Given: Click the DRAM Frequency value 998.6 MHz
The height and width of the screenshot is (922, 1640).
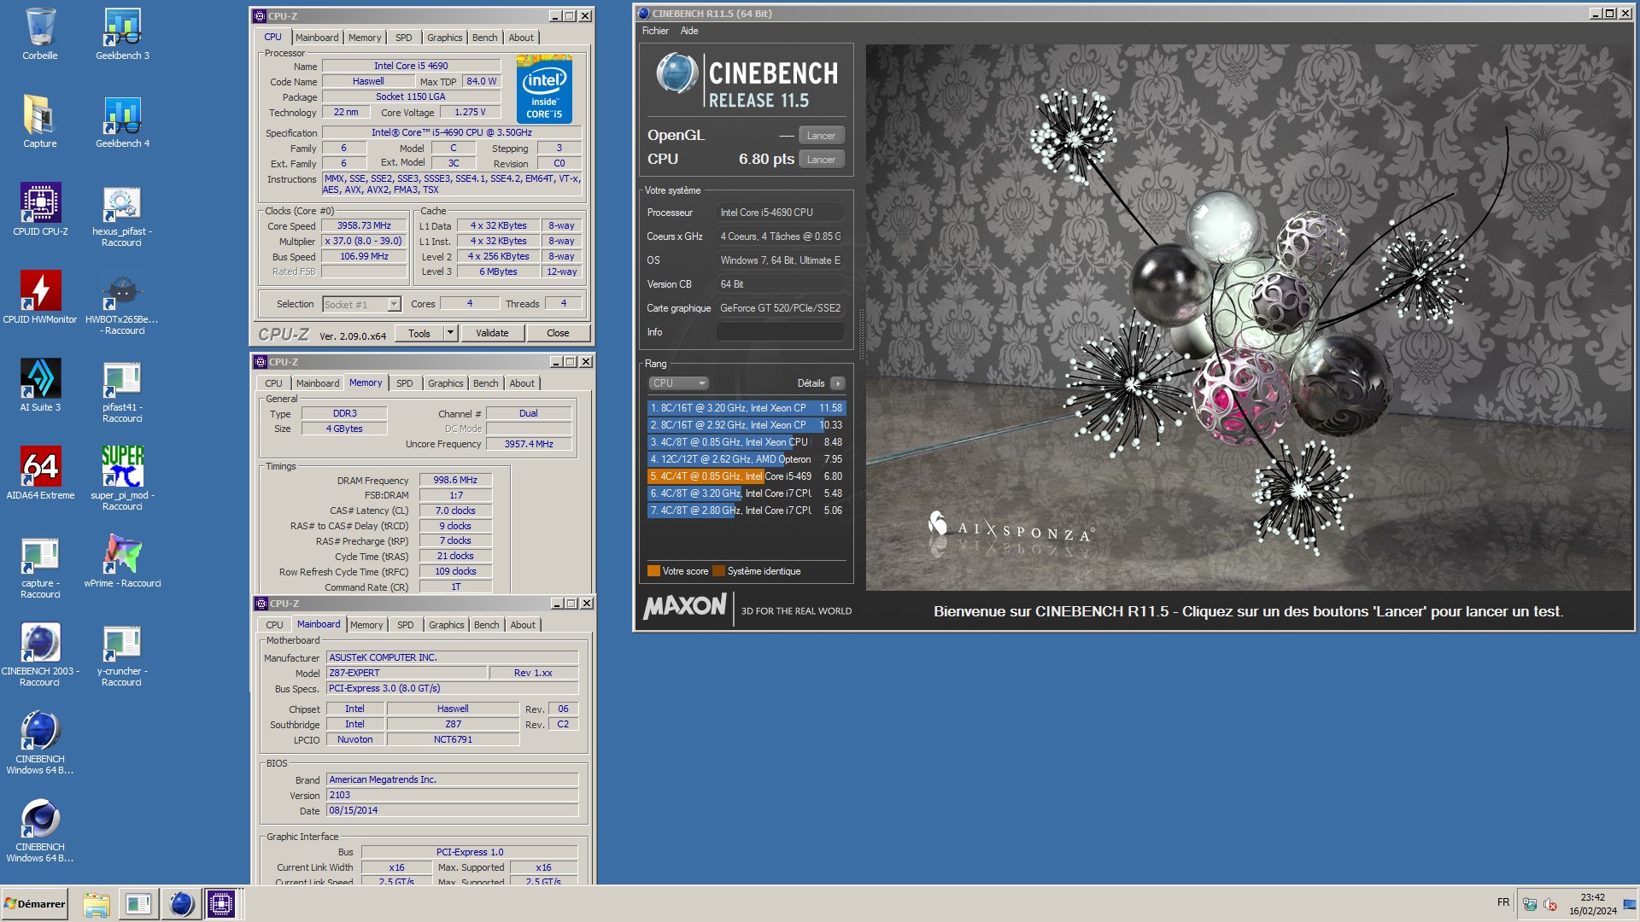Looking at the screenshot, I should pos(455,481).
